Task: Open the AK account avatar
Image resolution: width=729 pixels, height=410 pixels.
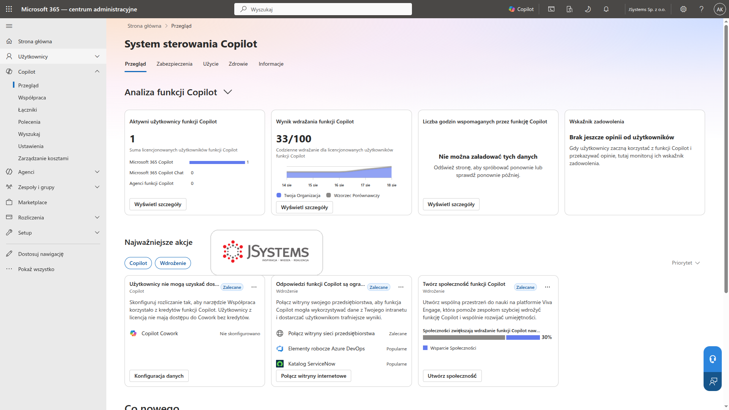Action: pyautogui.click(x=720, y=9)
